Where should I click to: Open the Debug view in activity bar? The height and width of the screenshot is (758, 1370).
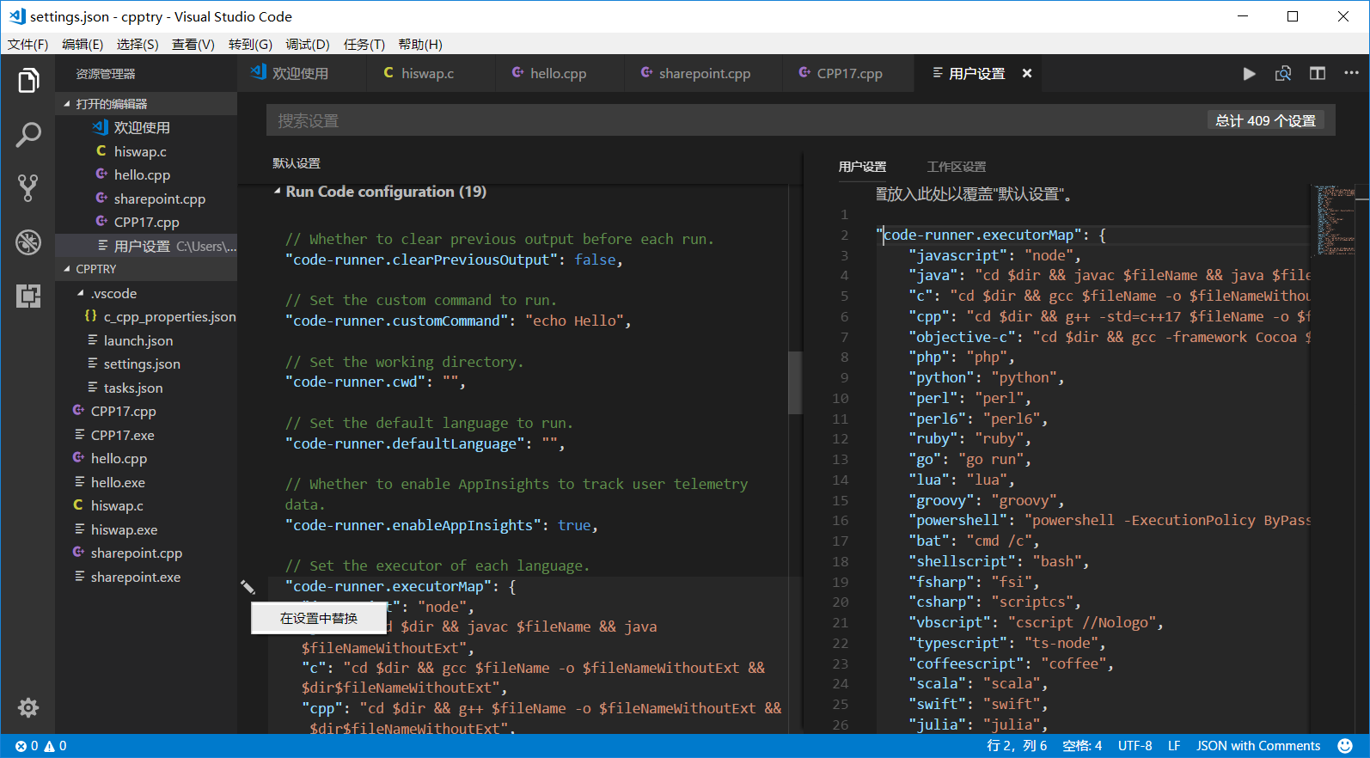[x=28, y=242]
